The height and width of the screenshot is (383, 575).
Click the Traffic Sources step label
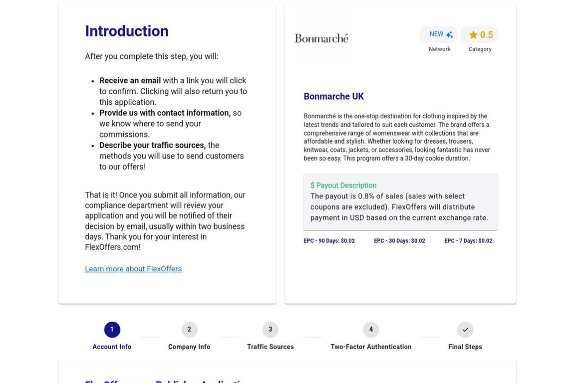pyautogui.click(x=270, y=347)
